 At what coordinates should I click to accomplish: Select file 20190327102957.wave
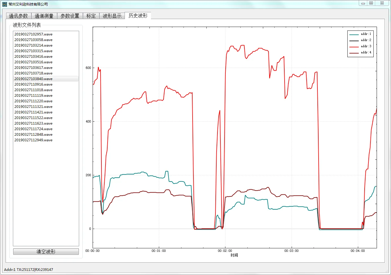pos(46,34)
